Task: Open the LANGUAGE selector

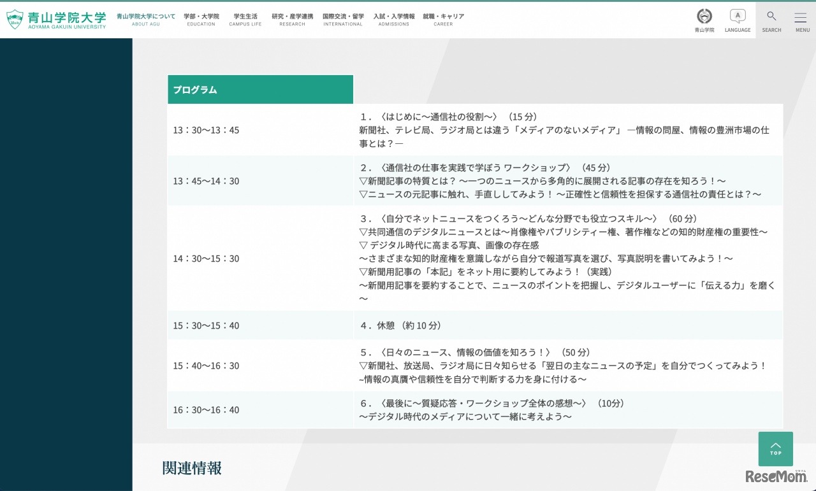Action: coord(738,20)
